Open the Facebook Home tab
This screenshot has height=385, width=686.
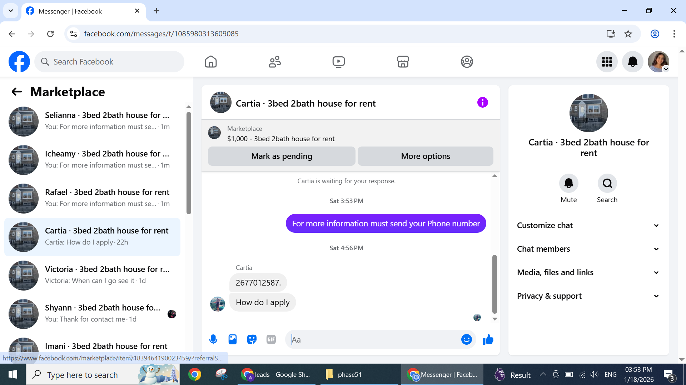211,62
